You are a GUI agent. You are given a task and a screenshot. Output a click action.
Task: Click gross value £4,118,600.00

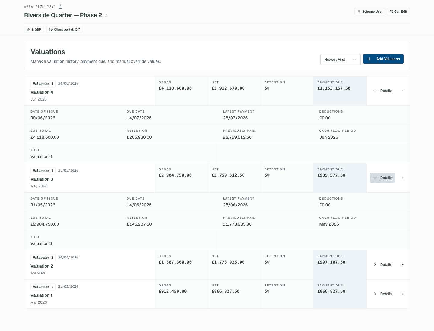pos(175,88)
